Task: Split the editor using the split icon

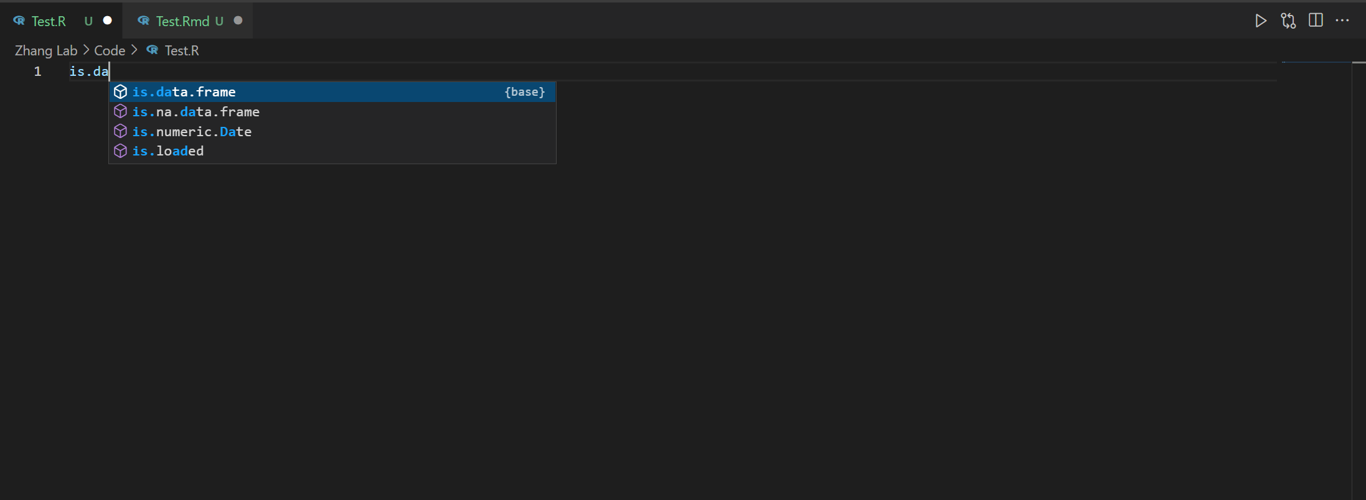Action: coord(1316,20)
